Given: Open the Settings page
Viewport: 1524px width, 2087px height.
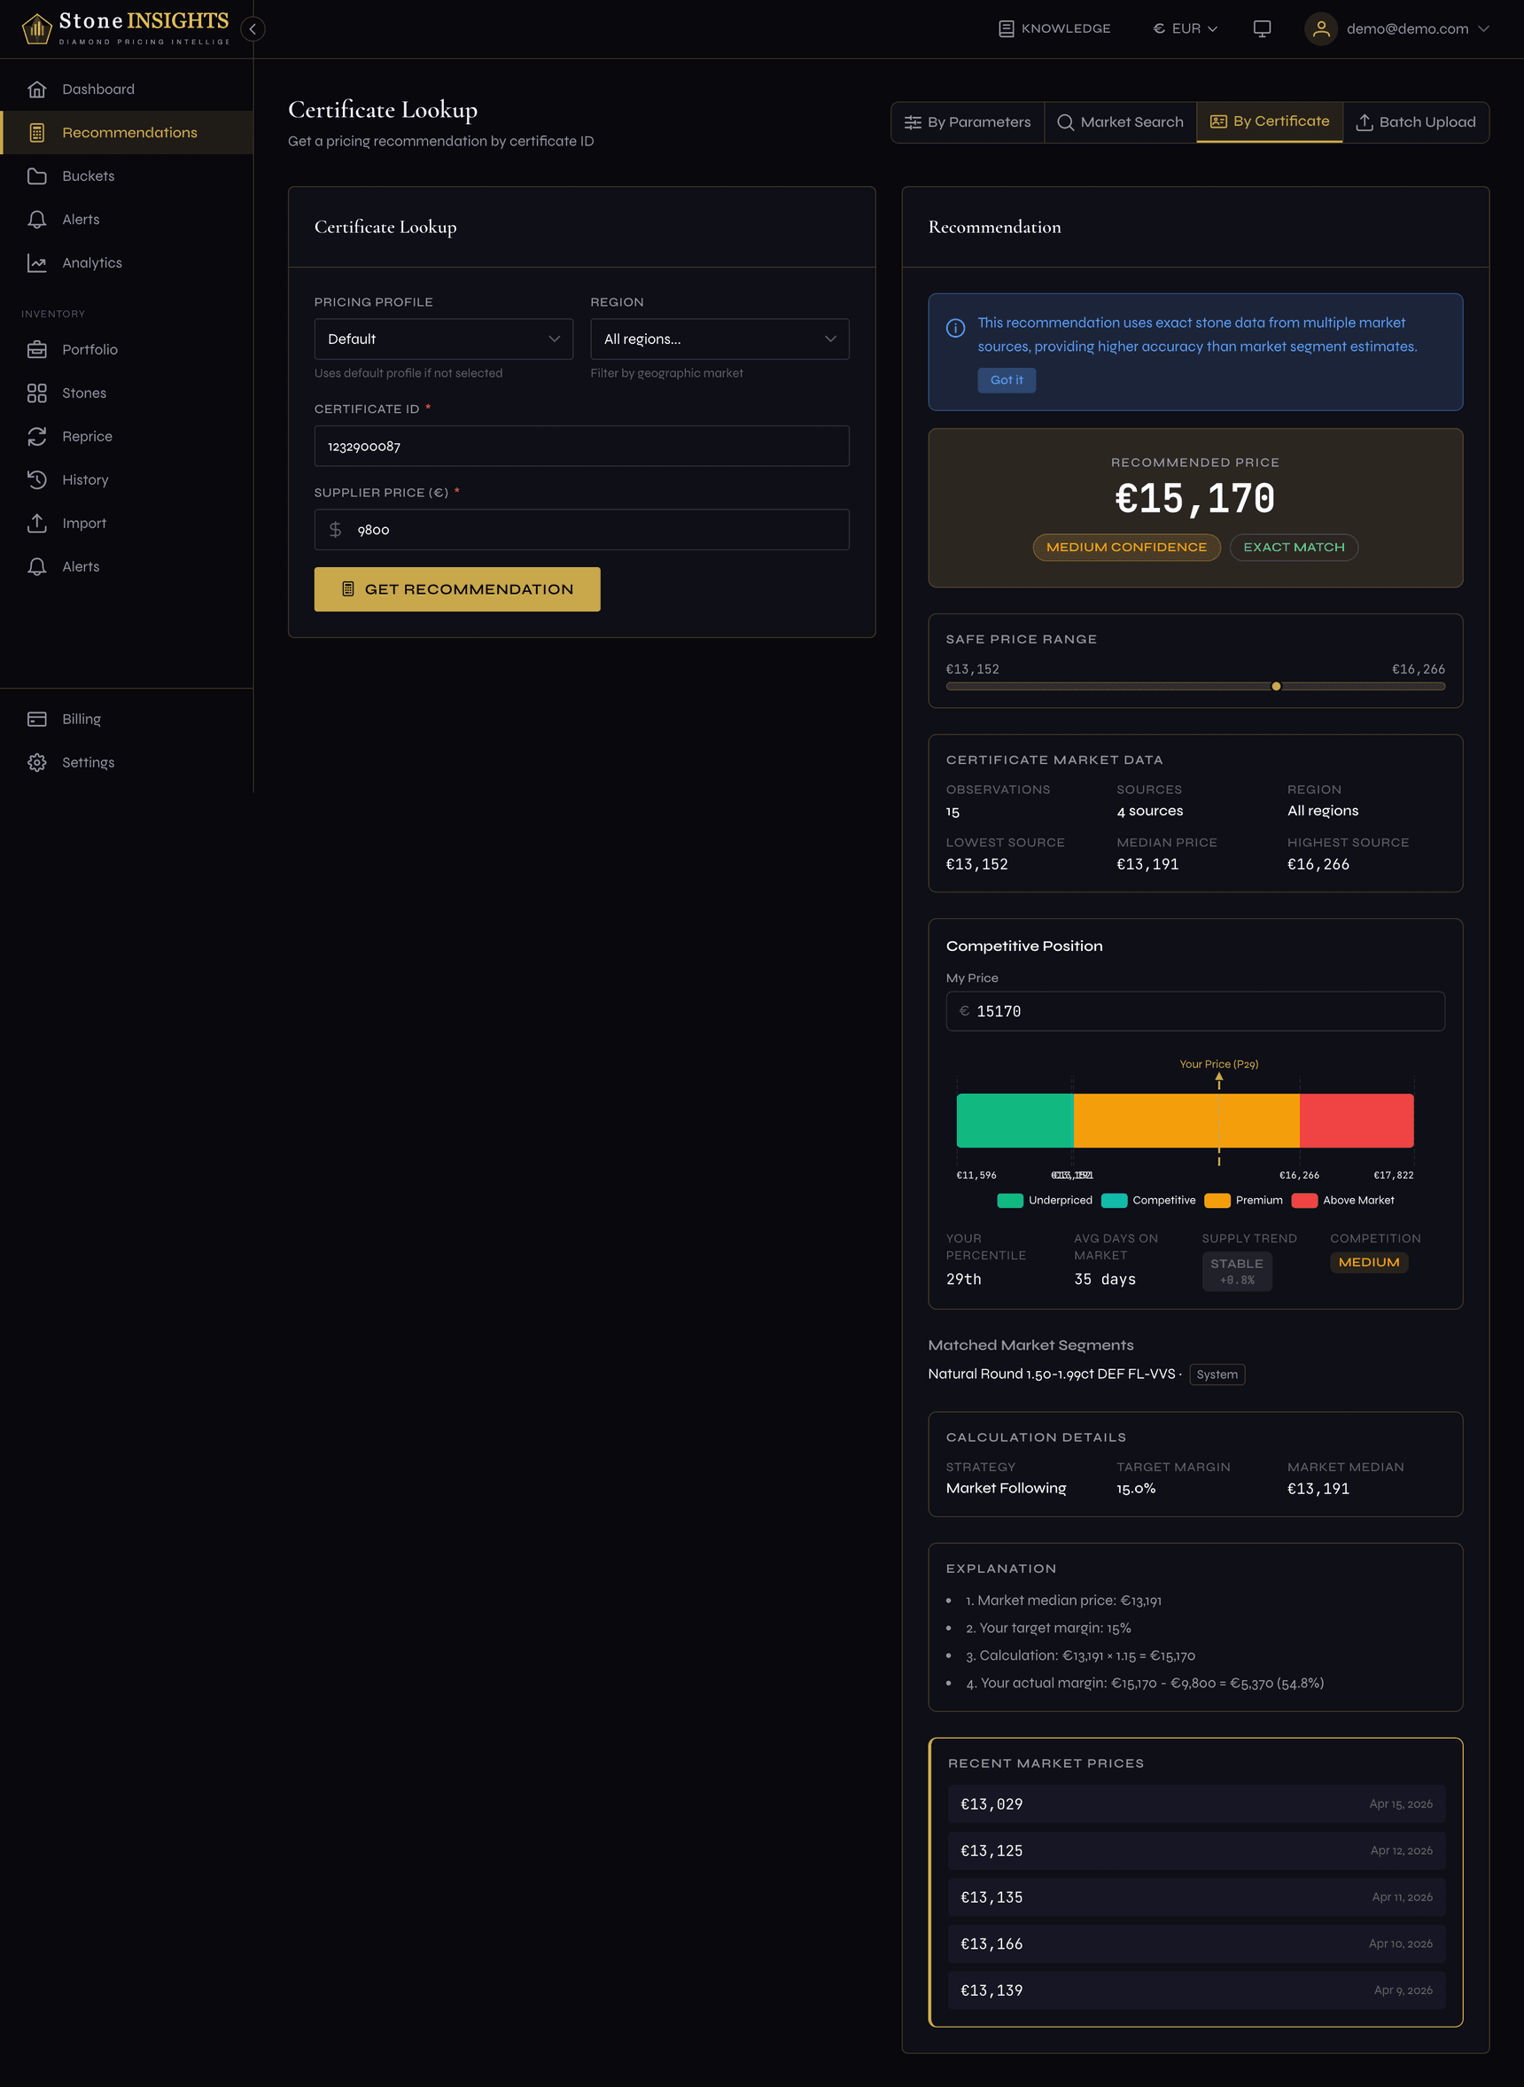Looking at the screenshot, I should pyautogui.click(x=88, y=761).
